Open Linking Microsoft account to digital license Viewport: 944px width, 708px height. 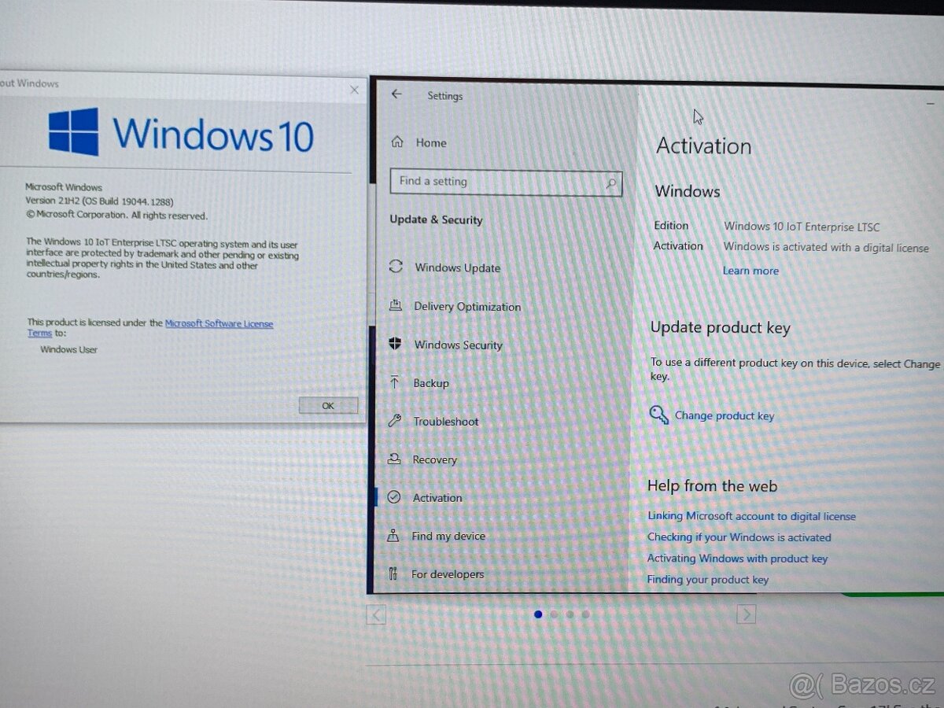click(751, 516)
